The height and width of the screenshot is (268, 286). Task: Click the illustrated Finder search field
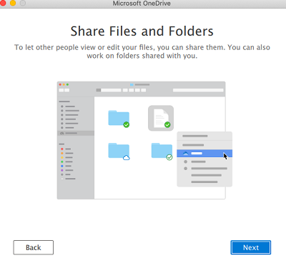(x=198, y=90)
